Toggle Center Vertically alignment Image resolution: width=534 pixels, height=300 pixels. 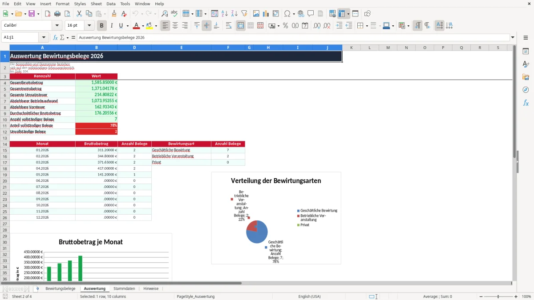tap(206, 26)
